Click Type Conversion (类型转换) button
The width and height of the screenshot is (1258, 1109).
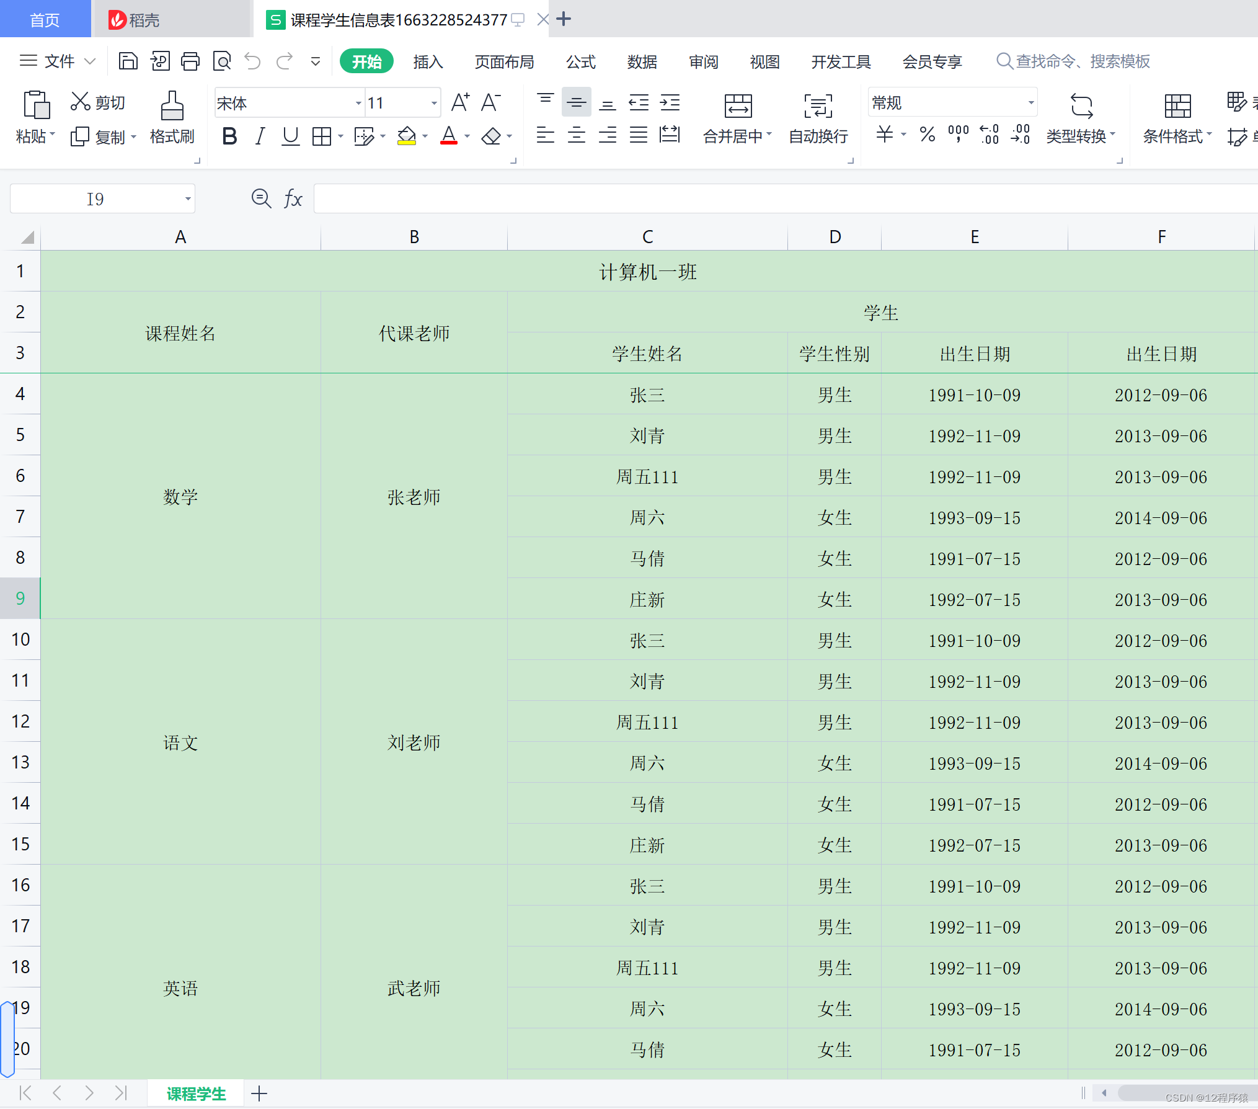[1081, 119]
